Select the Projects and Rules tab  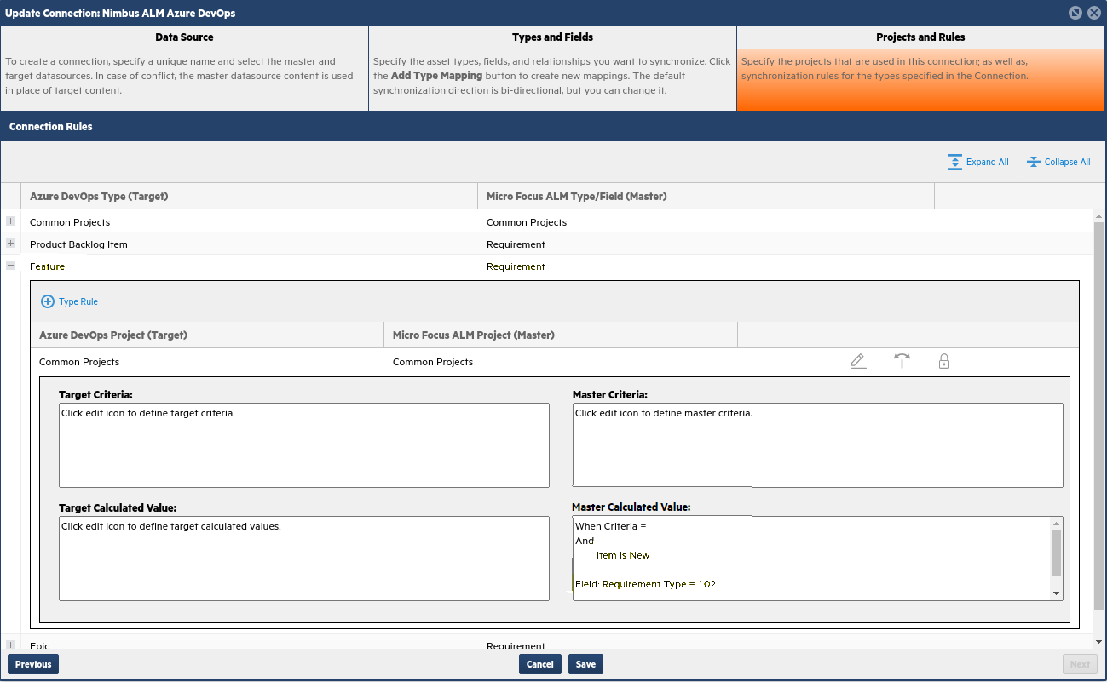point(920,37)
